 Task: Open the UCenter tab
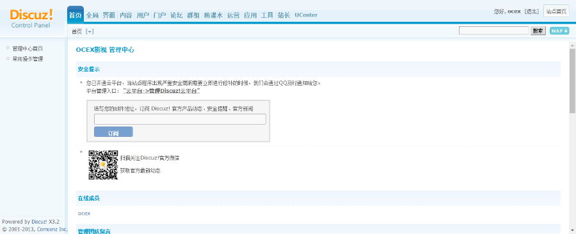[x=306, y=15]
